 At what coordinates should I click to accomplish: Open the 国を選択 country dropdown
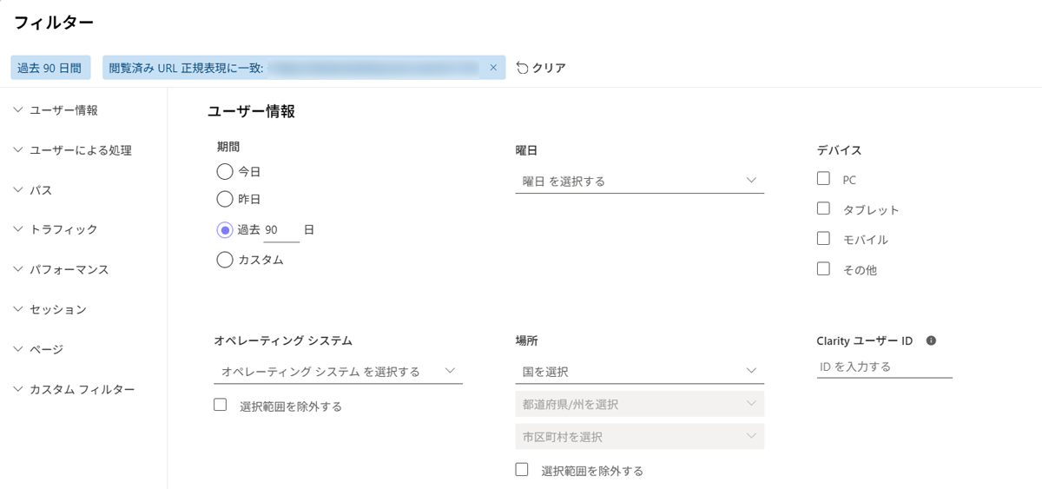(x=639, y=371)
